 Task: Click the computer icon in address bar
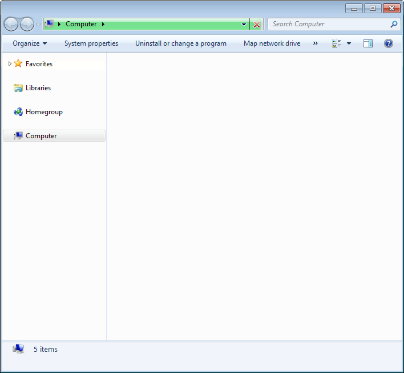49,24
